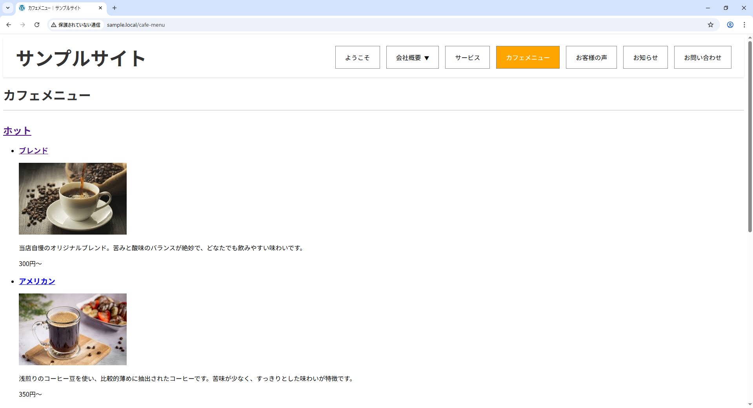Click the 350円〜 price text

30,394
